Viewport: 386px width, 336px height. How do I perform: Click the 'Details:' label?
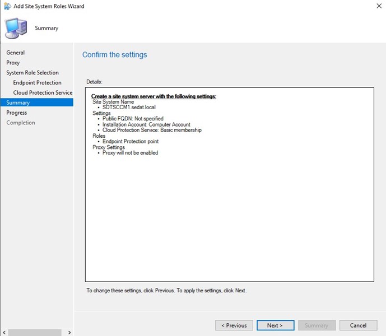coord(94,82)
